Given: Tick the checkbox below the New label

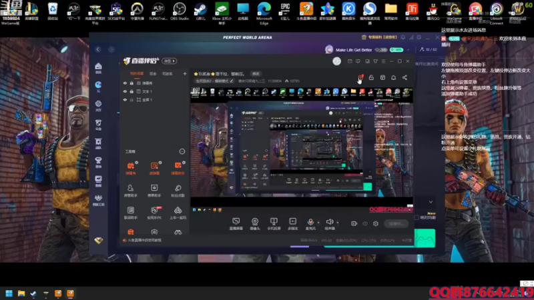Looking at the screenshot, I should (417, 217).
